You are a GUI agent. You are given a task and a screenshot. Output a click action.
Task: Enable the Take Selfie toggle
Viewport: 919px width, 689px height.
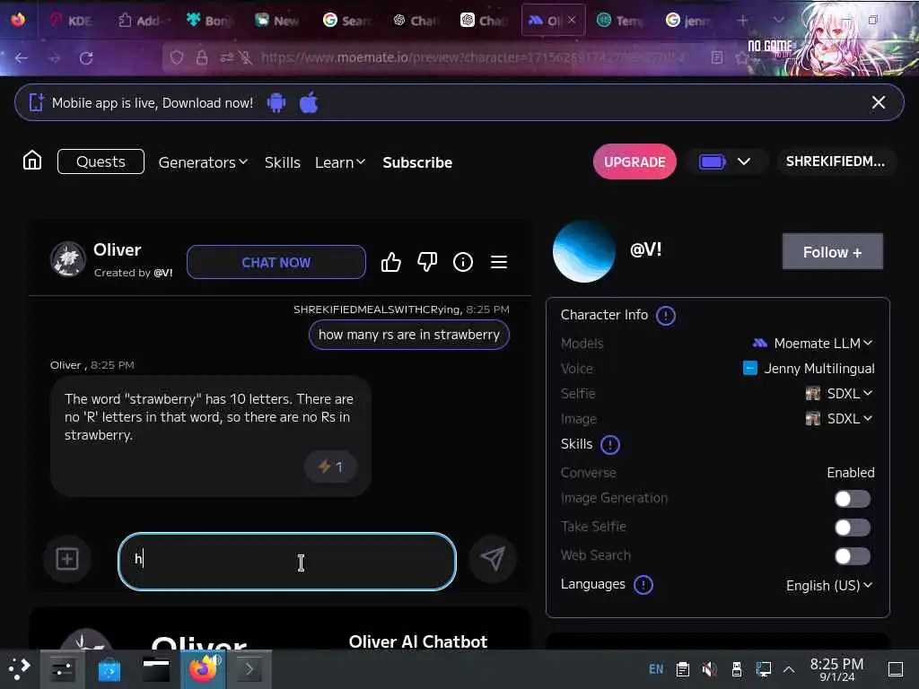[x=853, y=528]
